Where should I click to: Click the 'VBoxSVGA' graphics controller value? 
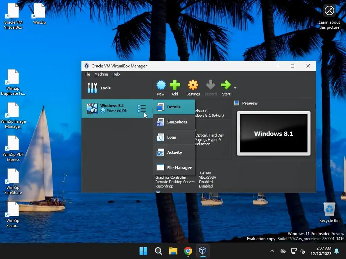point(207,177)
